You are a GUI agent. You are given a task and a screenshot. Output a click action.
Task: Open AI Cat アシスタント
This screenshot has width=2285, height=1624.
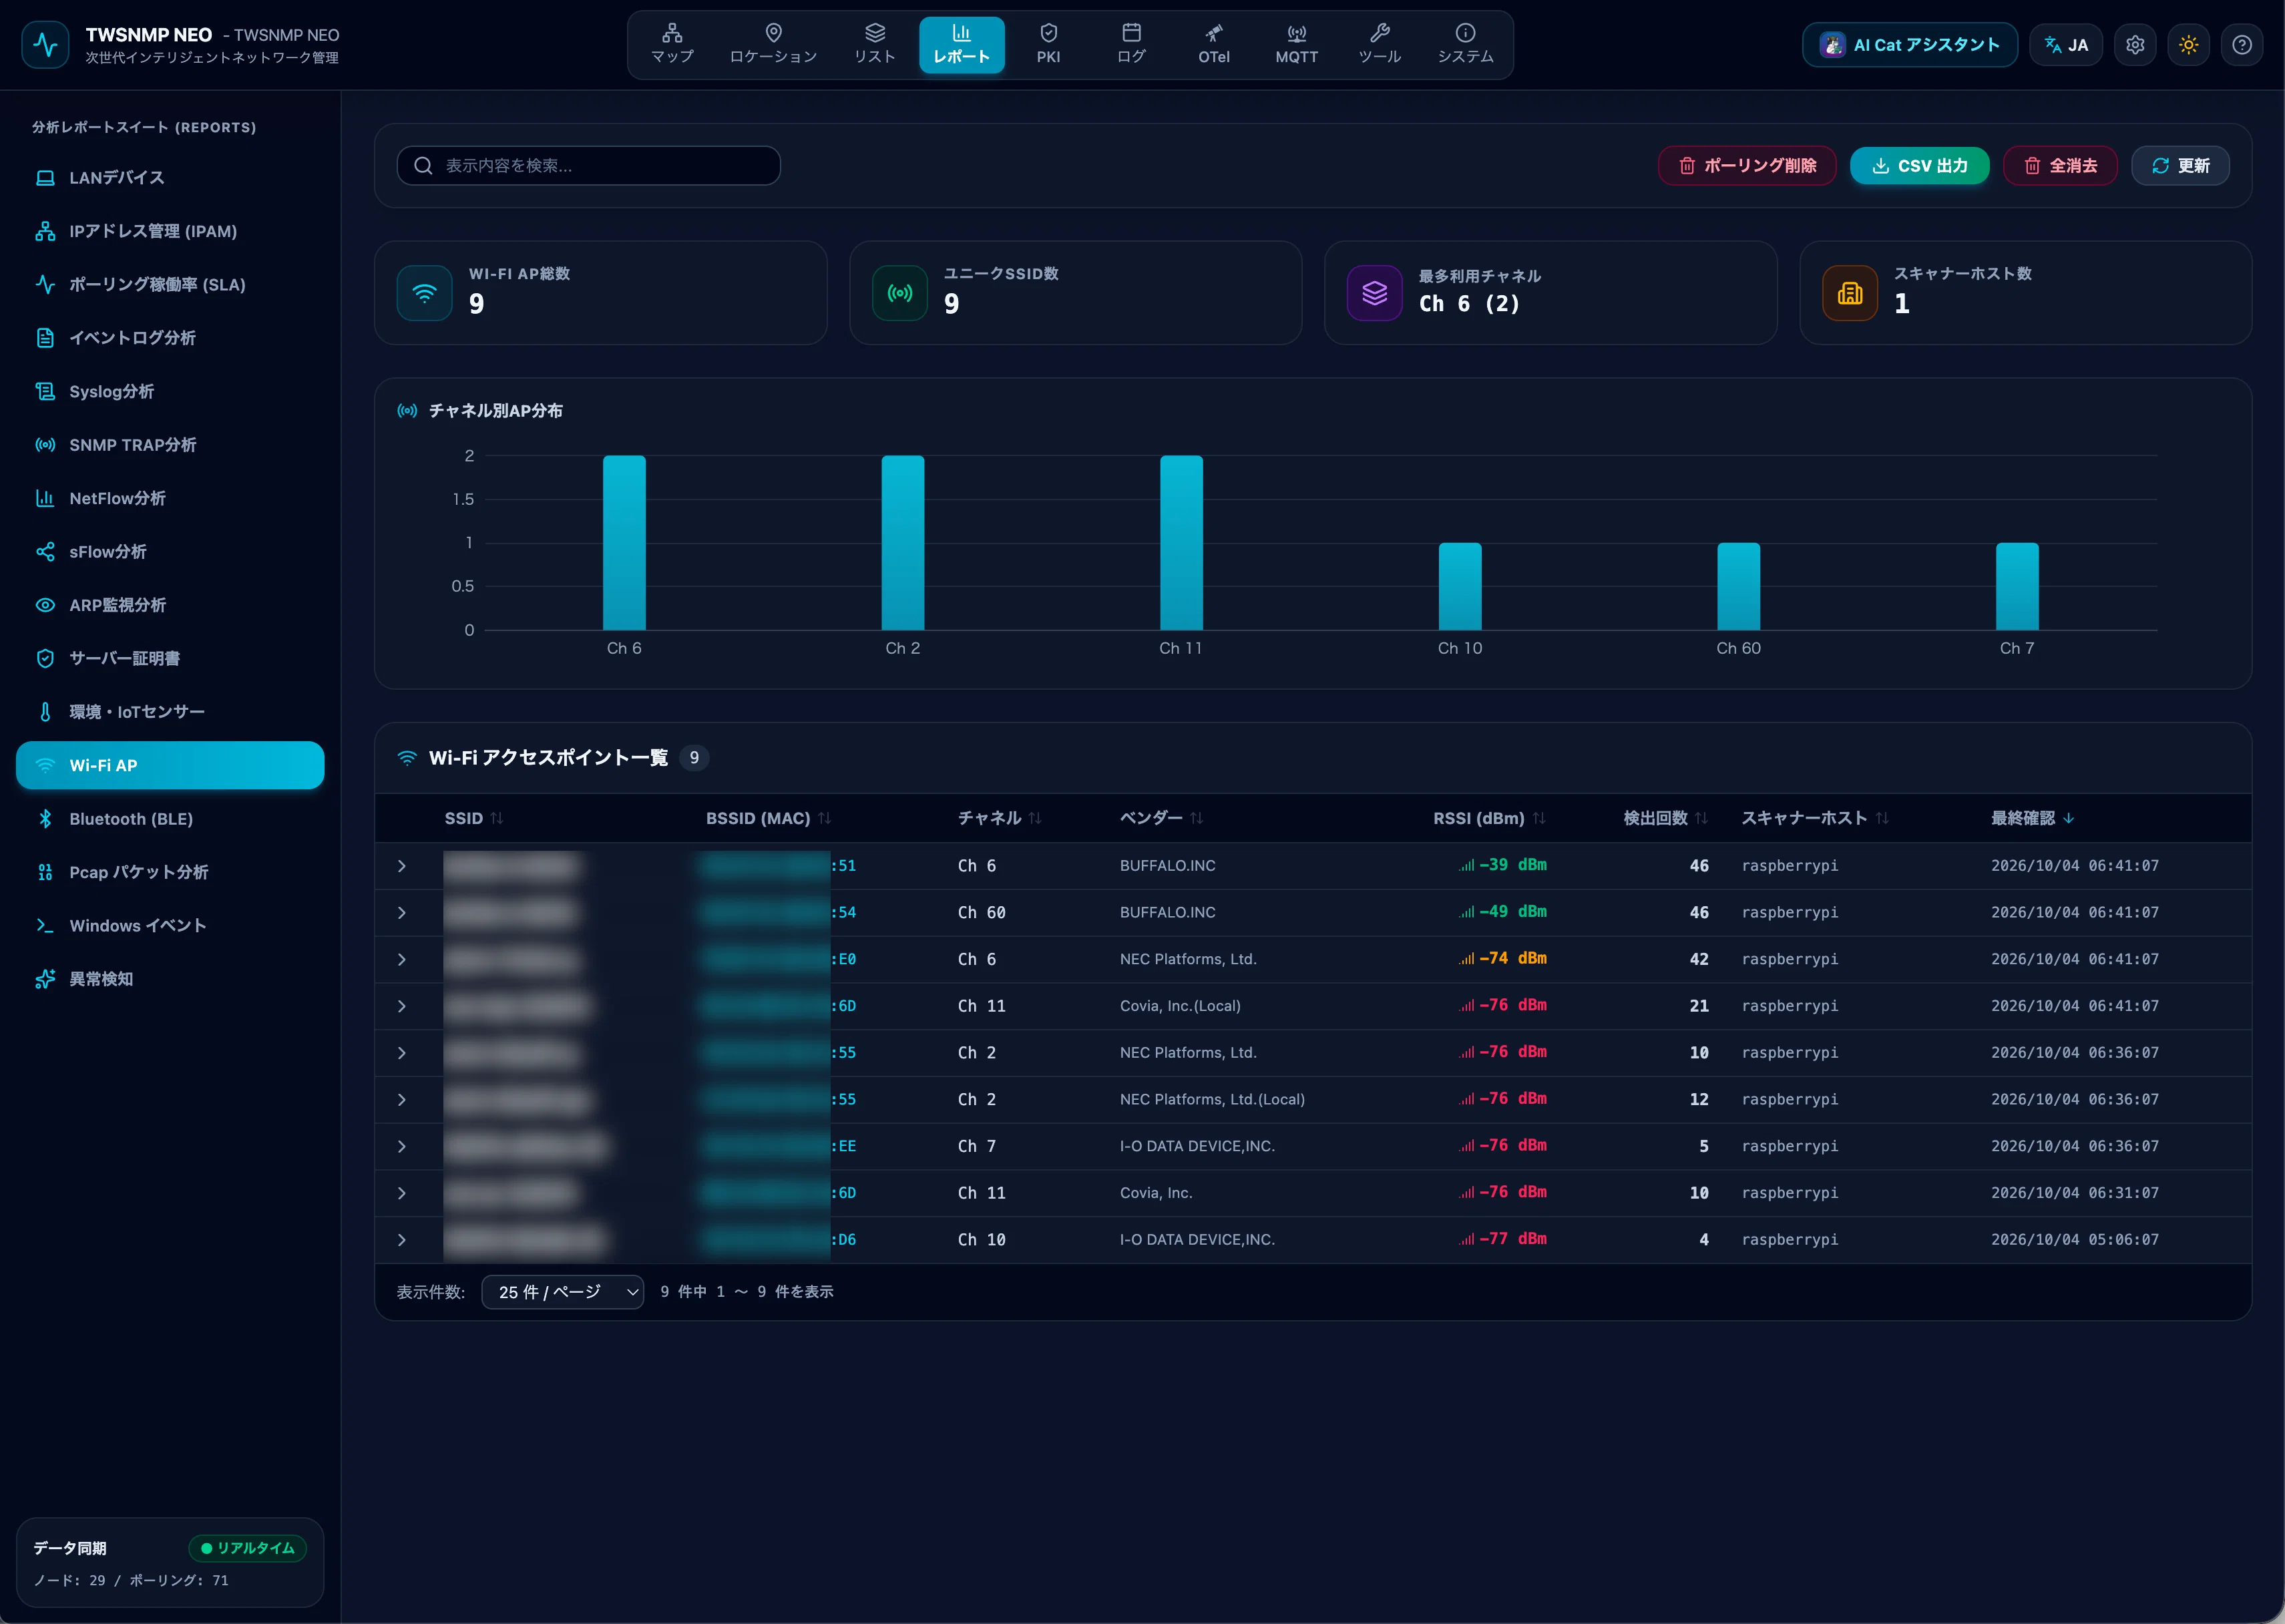1909,45
